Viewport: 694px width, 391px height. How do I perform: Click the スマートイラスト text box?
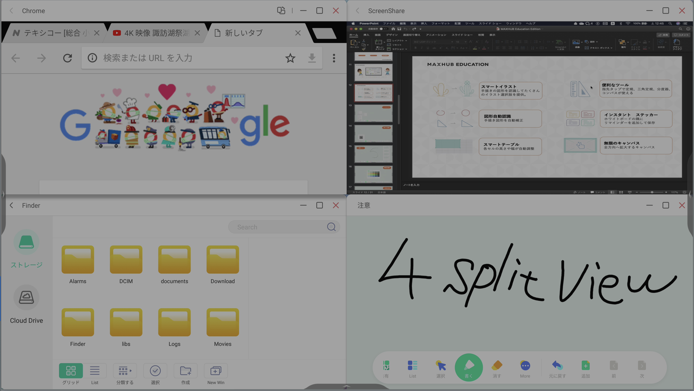pos(510,91)
